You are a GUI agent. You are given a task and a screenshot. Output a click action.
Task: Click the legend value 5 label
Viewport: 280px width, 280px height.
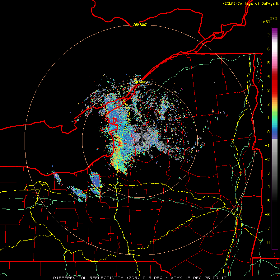268,63
